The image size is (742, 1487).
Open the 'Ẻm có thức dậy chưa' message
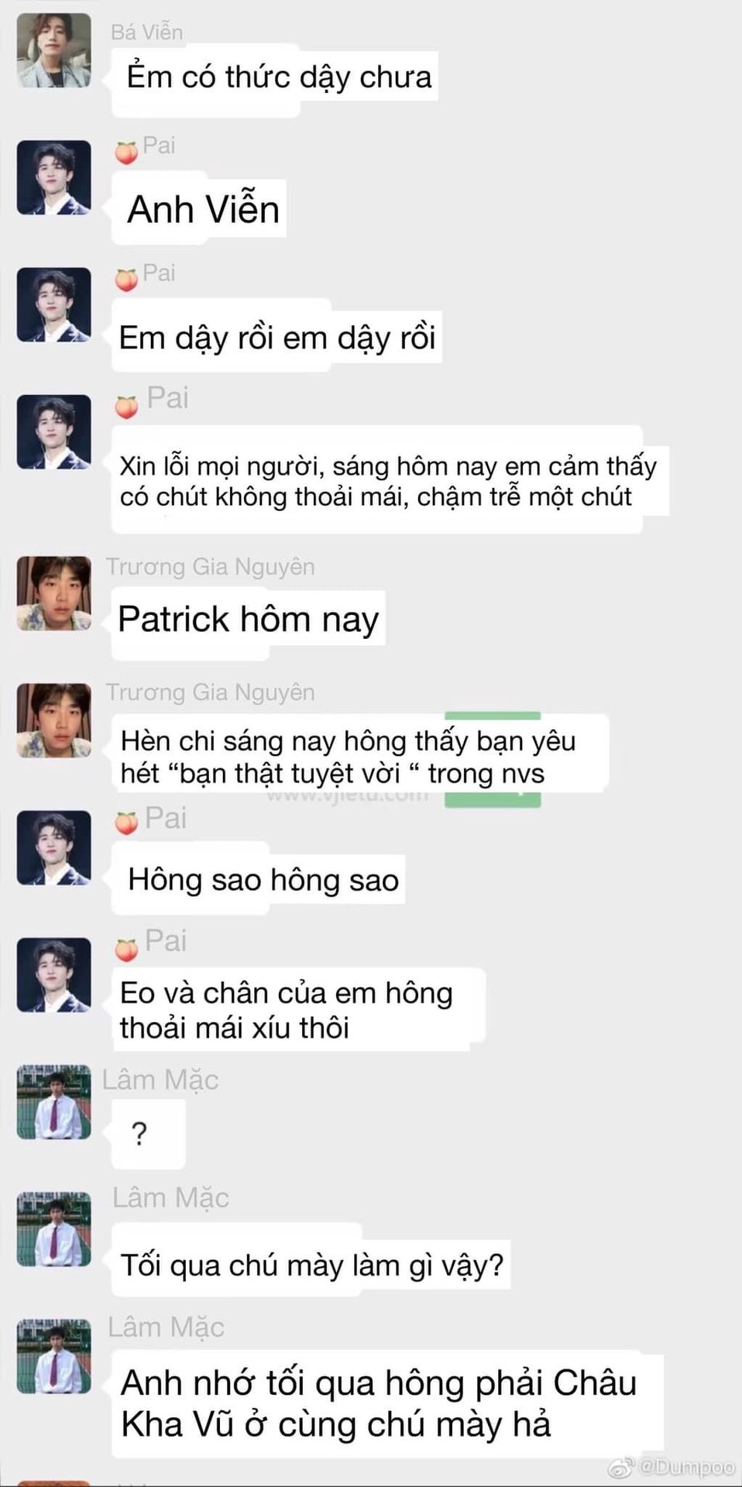[276, 77]
